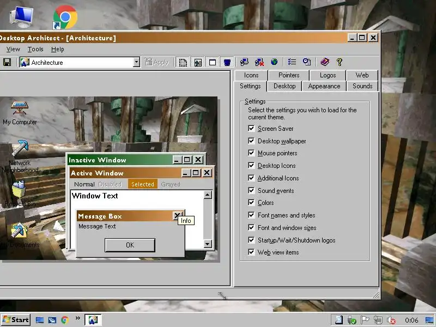Uncheck the Additional Icons checkbox
Viewport: 436px width, 327px height.
(251, 178)
